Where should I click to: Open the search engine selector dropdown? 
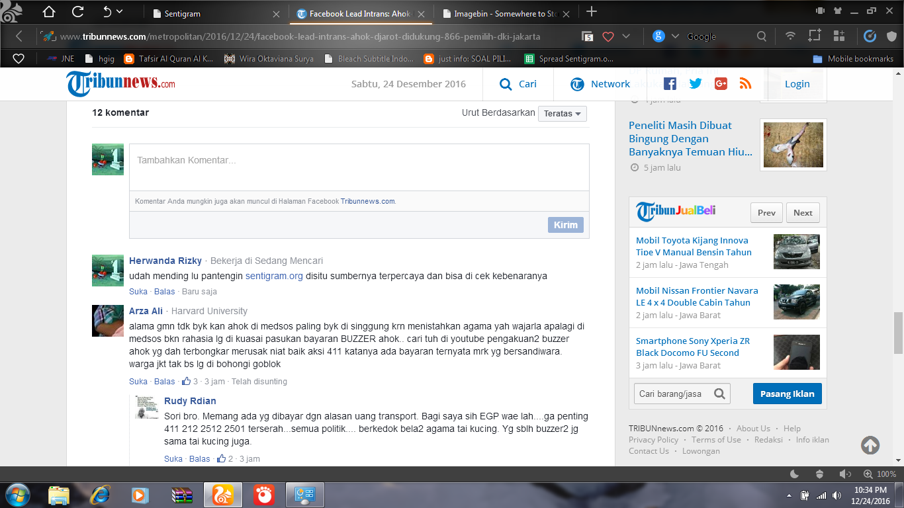click(675, 36)
